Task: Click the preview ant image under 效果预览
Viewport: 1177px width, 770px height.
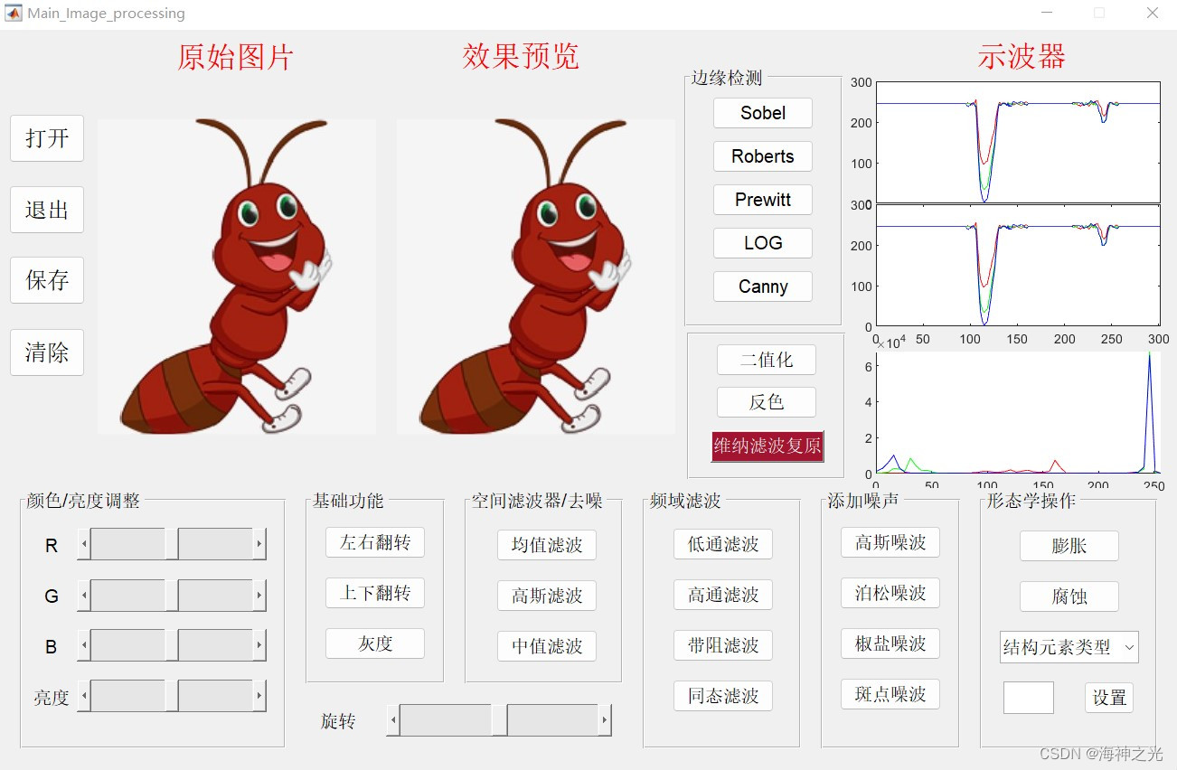Action: (x=536, y=277)
